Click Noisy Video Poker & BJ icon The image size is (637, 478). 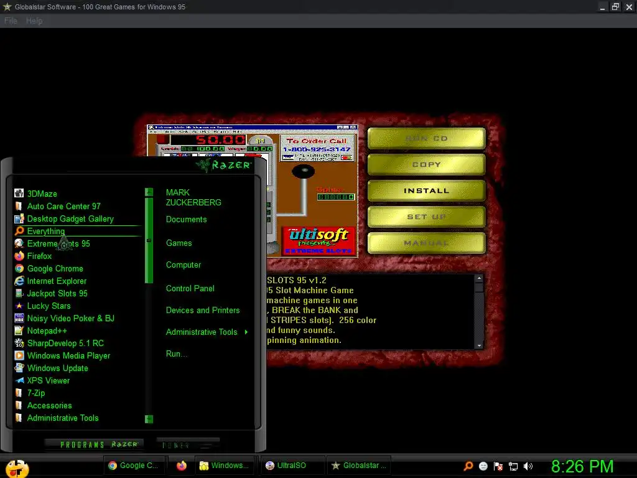[x=19, y=318]
